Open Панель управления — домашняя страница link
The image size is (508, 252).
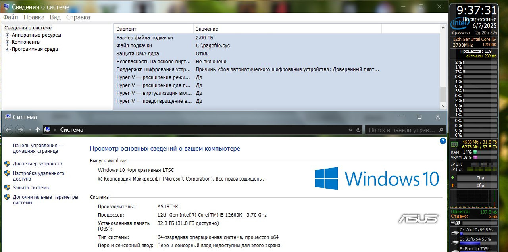(x=38, y=148)
